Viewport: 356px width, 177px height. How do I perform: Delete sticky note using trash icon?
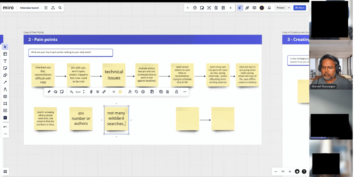coord(167,92)
